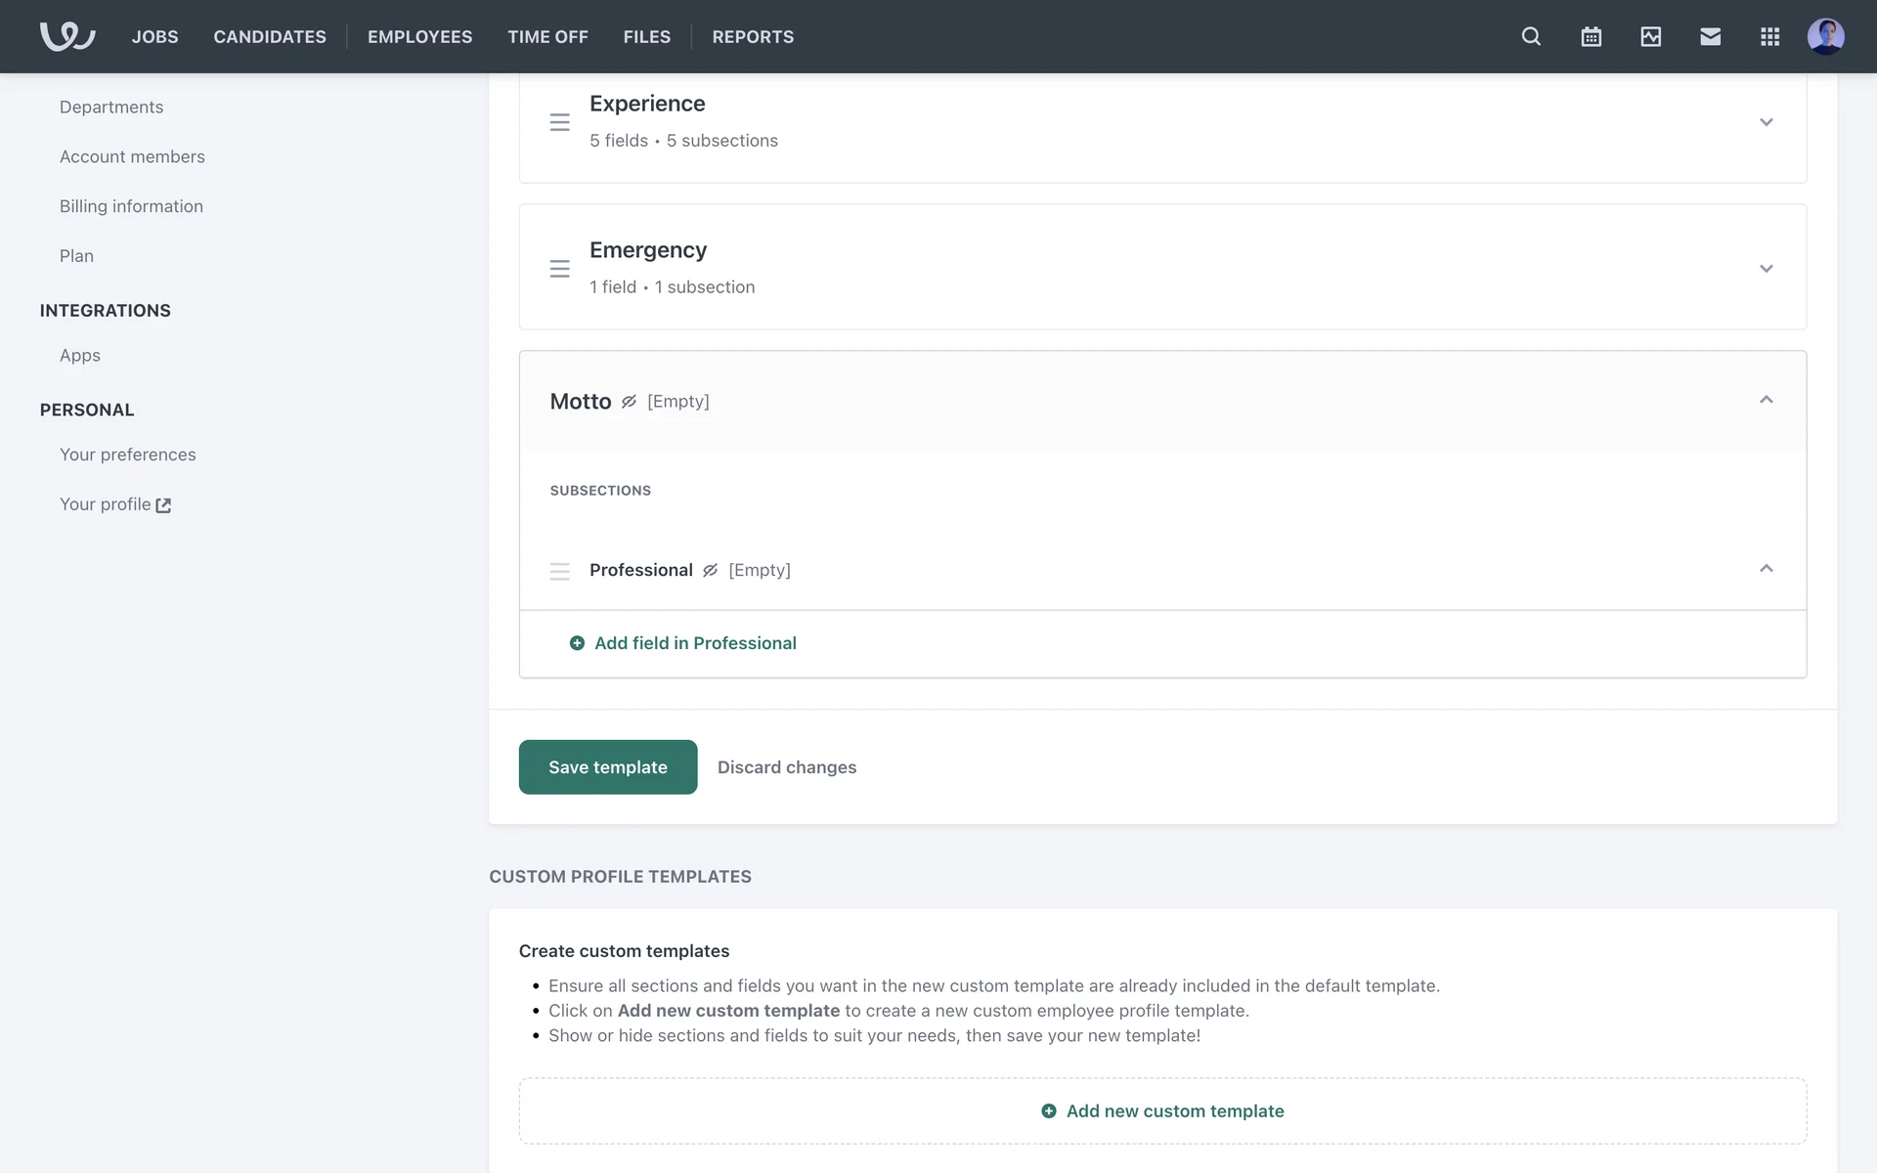1877x1173 pixels.
Task: Toggle hidden-eye icon next to Motto
Action: 629,402
